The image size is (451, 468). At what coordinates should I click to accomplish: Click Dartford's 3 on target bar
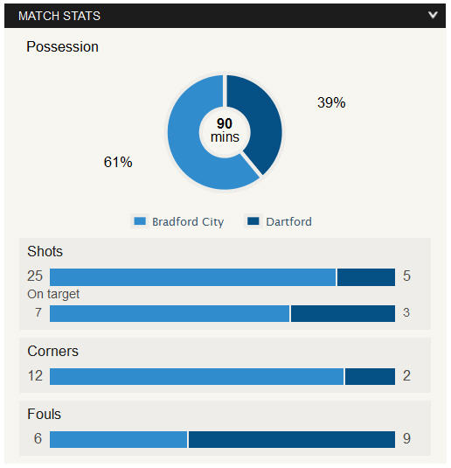click(343, 313)
